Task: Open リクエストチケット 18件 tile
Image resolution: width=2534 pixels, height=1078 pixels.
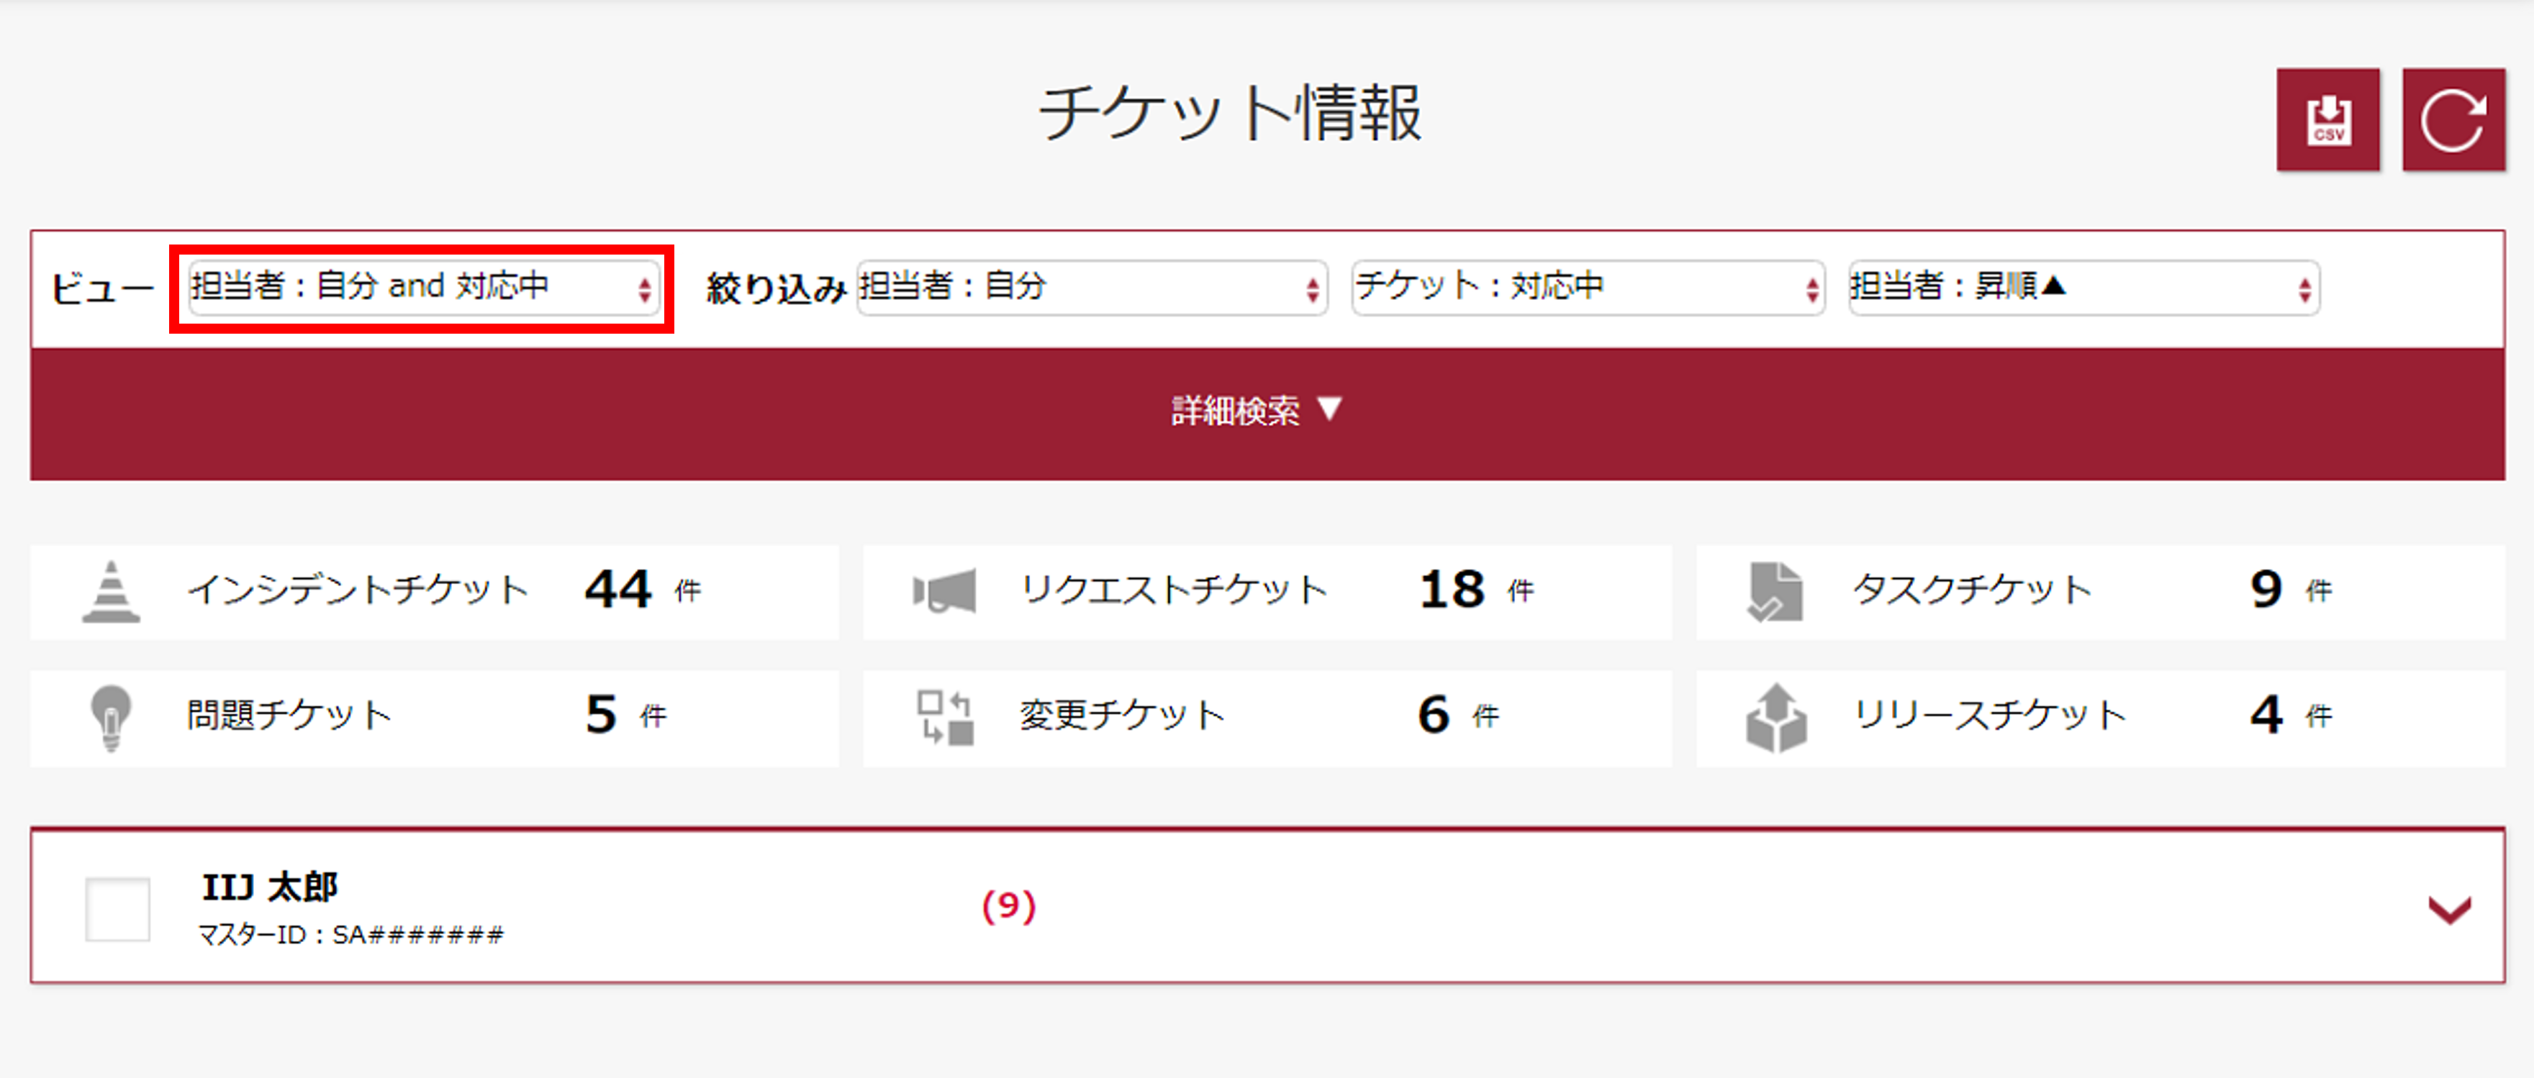Action: [x=1267, y=592]
